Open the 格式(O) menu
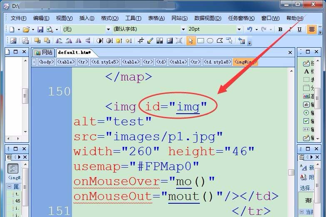326x217 pixels. pyautogui.click(x=109, y=18)
